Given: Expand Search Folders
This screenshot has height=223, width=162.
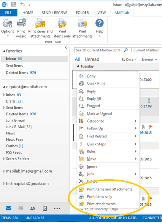Looking at the screenshot, I should point(4,159).
